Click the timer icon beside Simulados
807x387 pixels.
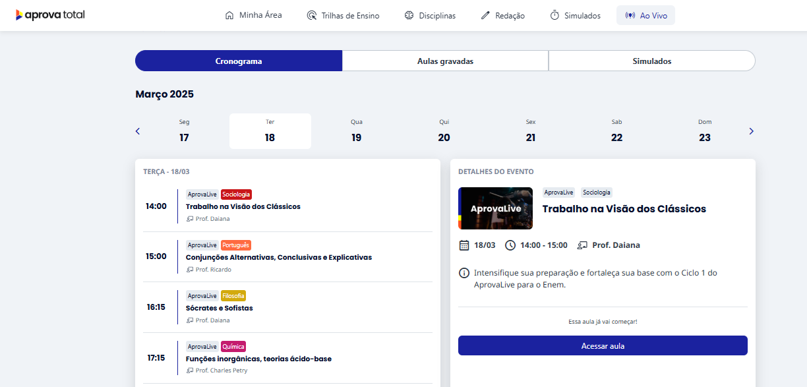(554, 15)
